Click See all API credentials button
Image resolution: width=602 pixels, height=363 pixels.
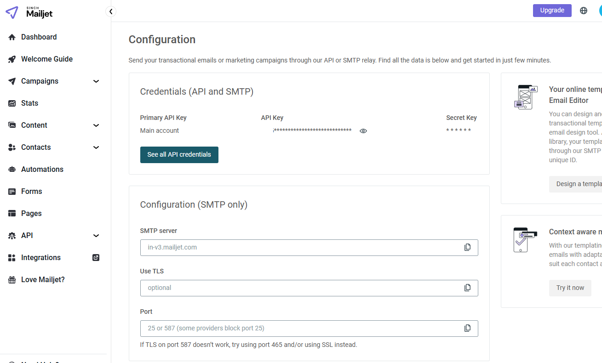[x=179, y=155]
